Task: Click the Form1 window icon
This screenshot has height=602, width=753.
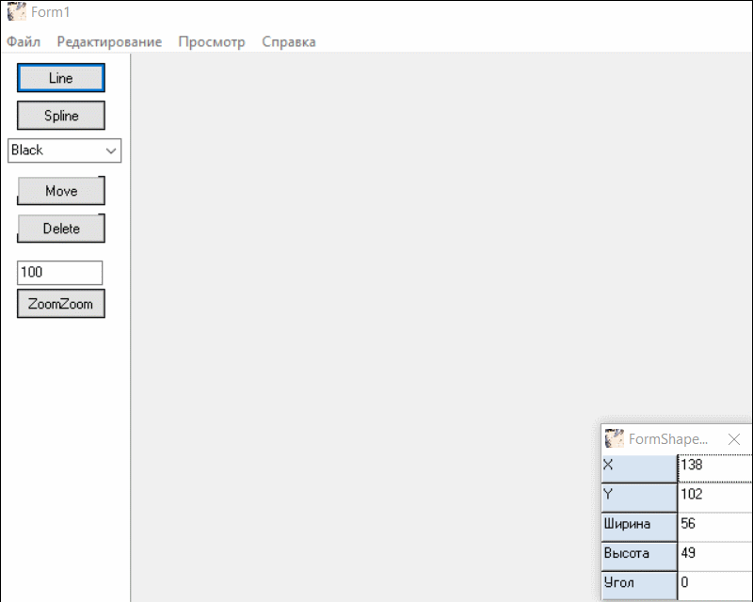Action: pos(17,11)
